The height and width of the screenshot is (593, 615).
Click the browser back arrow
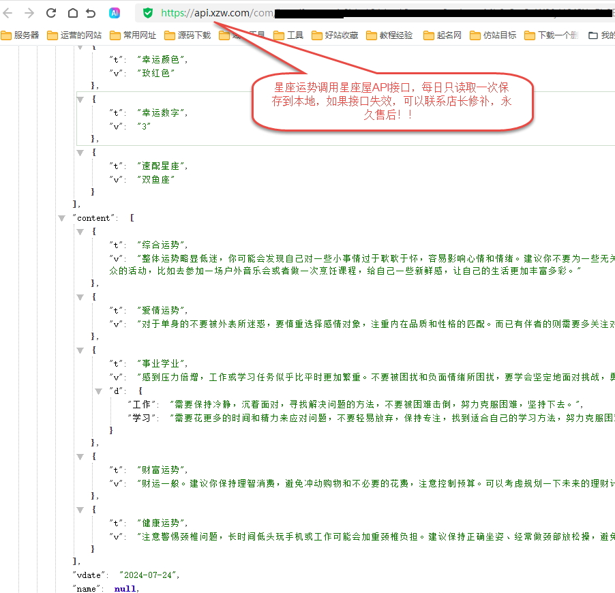(x=9, y=13)
